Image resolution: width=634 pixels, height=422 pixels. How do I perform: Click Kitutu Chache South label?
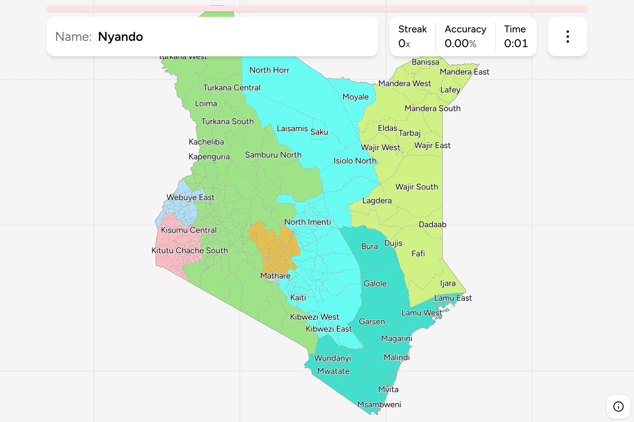[190, 250]
